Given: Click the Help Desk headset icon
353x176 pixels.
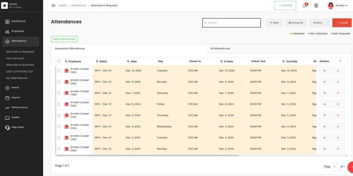Looking at the screenshot, I should point(7,127).
